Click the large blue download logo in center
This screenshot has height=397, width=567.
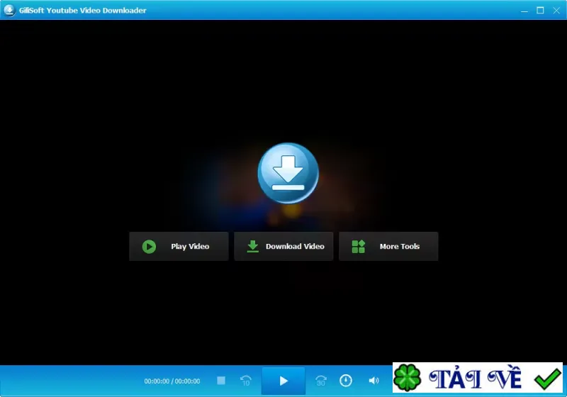click(x=288, y=173)
